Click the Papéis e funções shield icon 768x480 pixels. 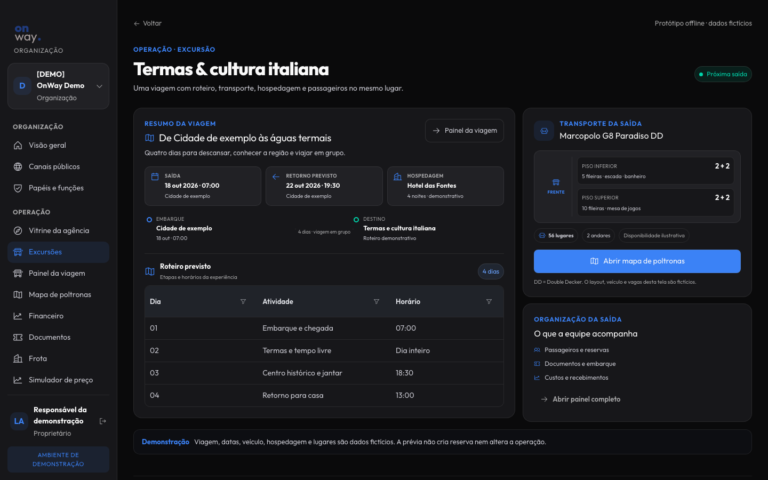pos(18,188)
